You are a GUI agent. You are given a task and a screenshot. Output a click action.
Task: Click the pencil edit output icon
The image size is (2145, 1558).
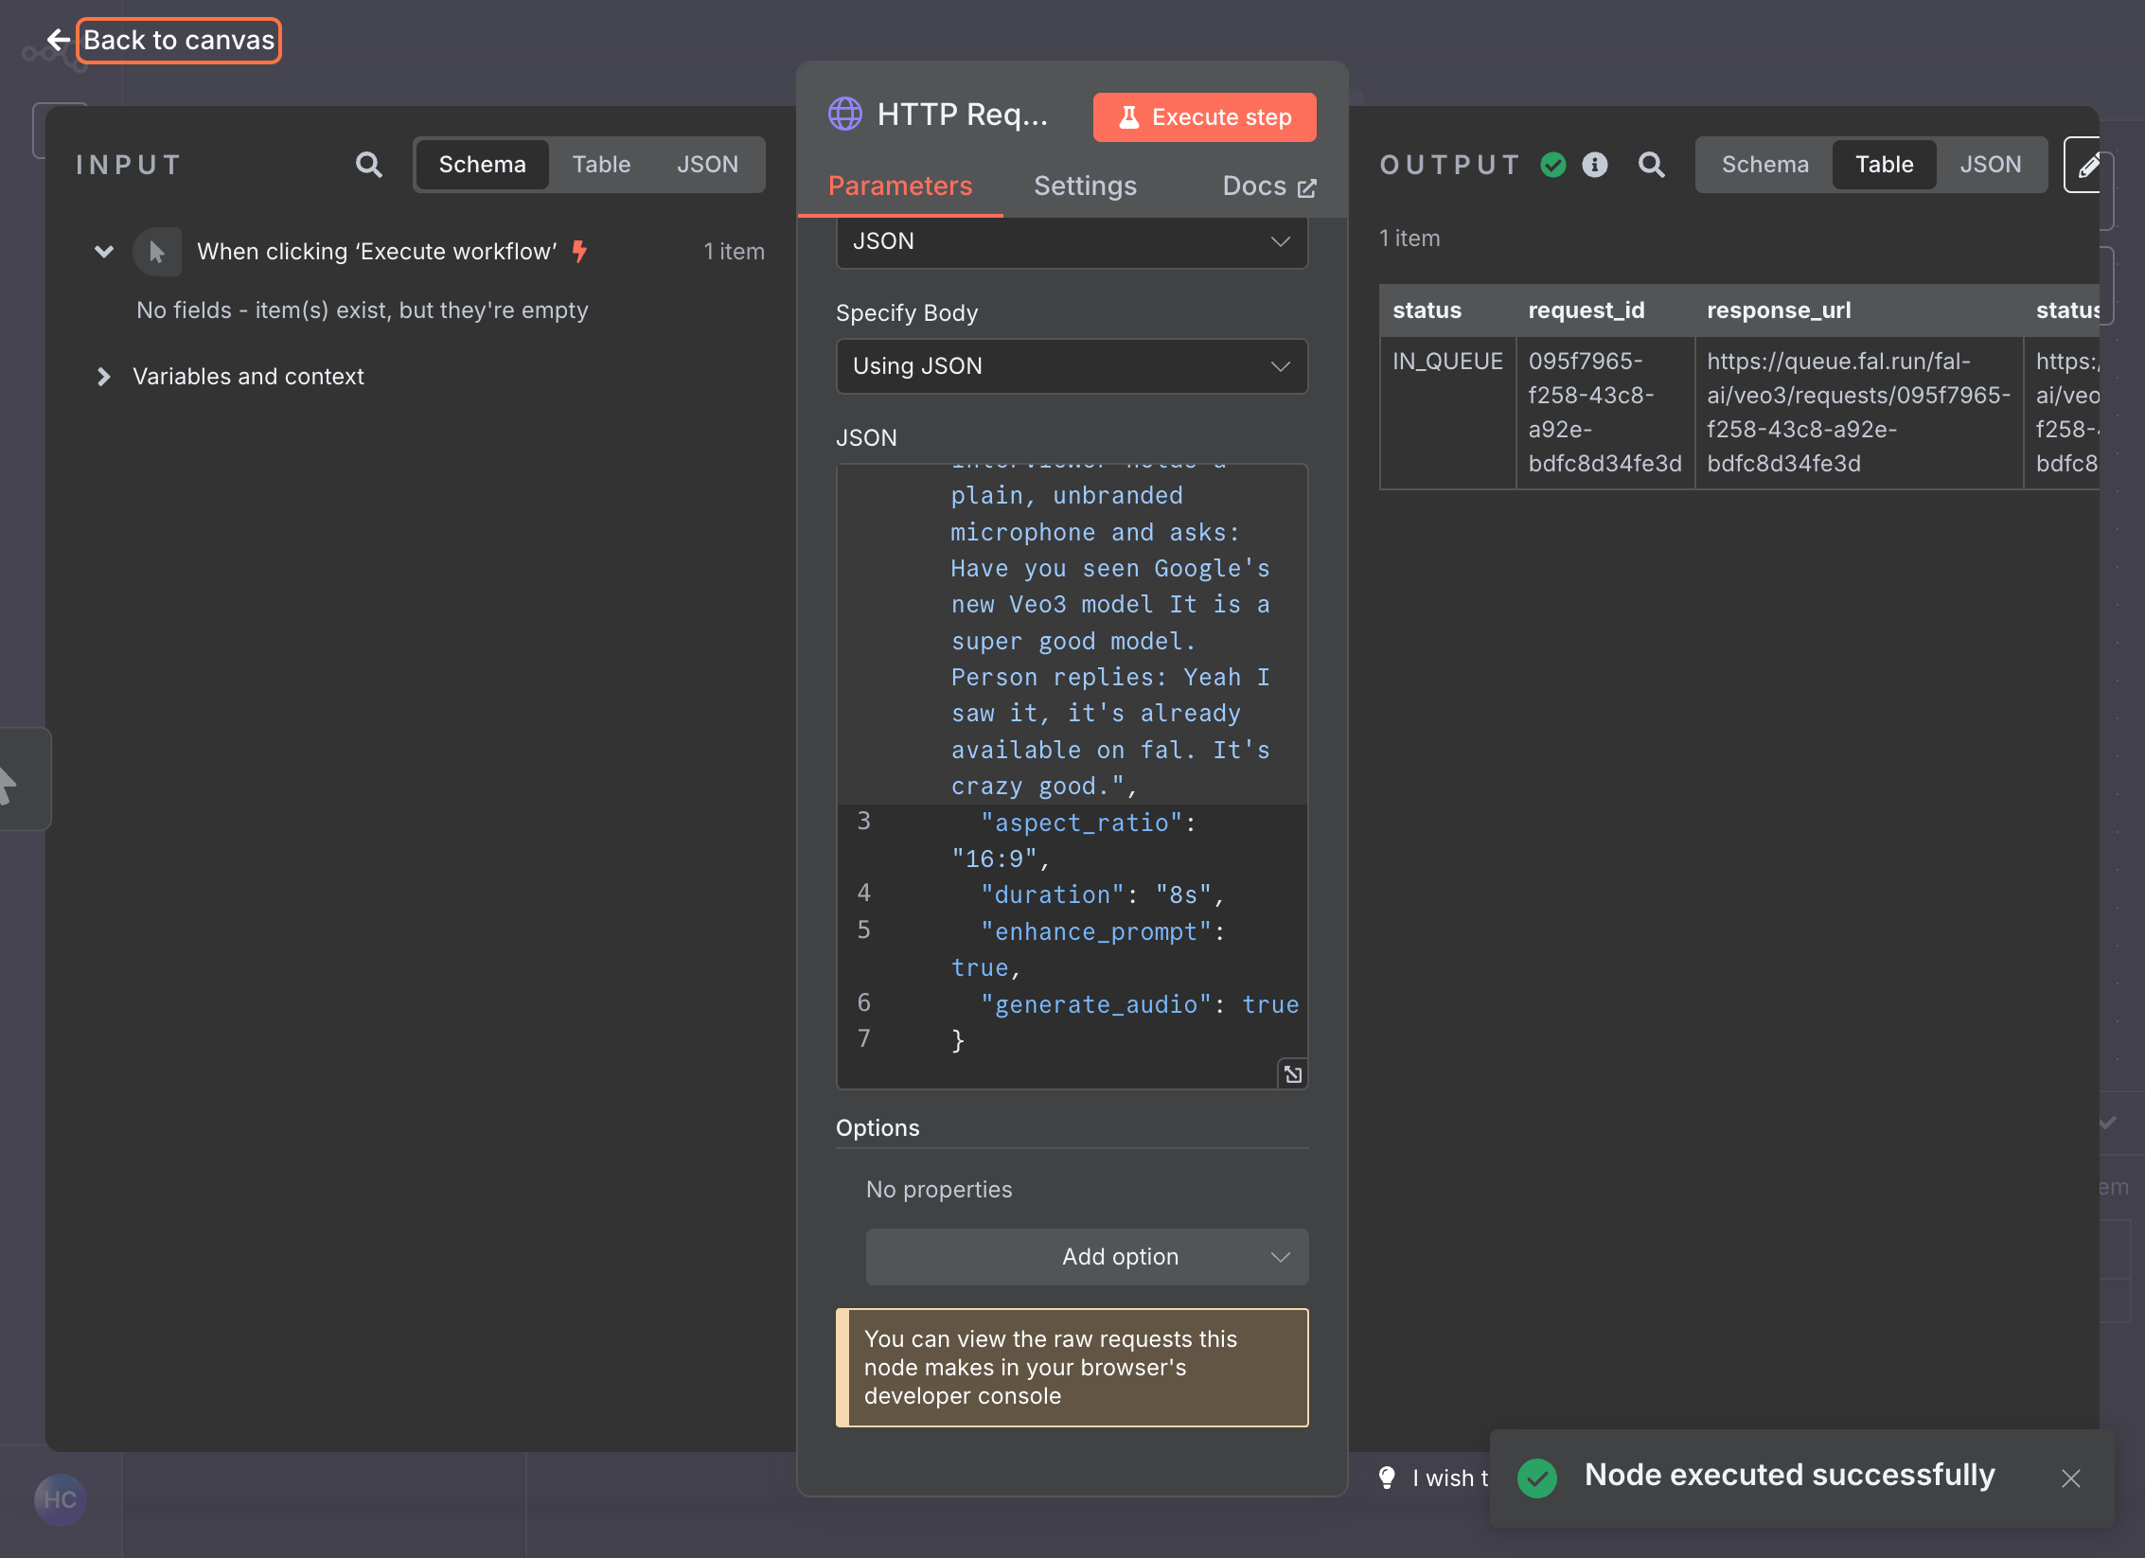(2087, 166)
